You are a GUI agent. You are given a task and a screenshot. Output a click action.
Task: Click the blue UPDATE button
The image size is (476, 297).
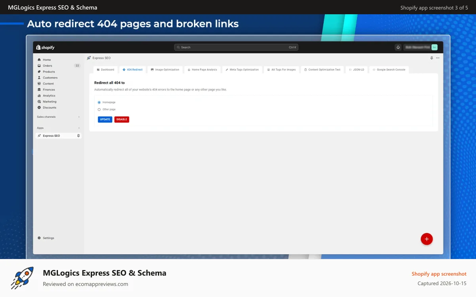105,119
